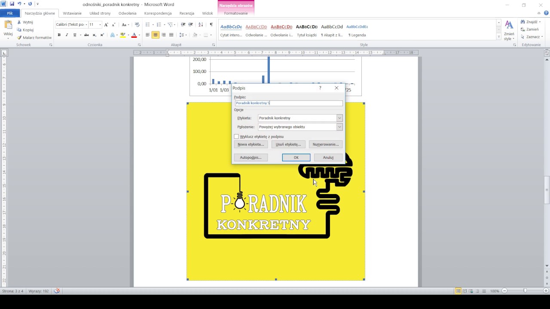The height and width of the screenshot is (309, 550).
Task: Click the Podpis caption text field
Action: (289, 103)
